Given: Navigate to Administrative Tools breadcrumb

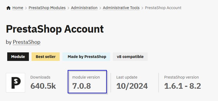Looking at the screenshot, I should click(121, 8).
